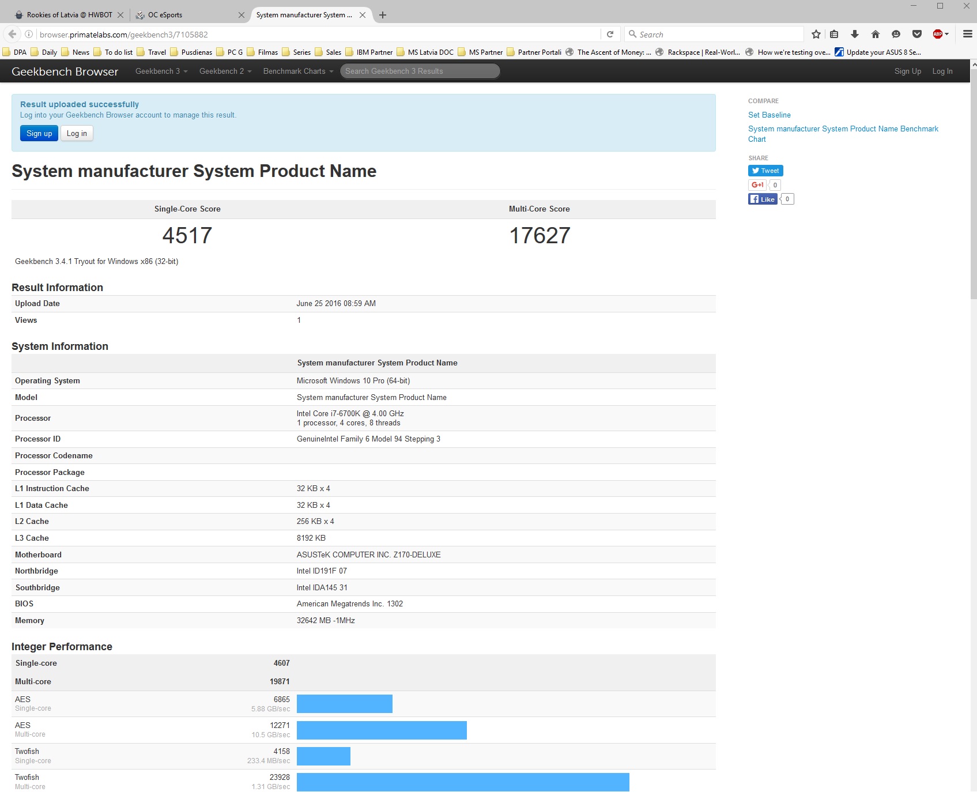Click the ASUSTeK Z170-DELUXE motherboard value

368,555
